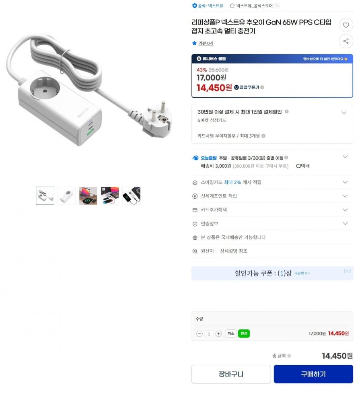Image resolution: width=362 pixels, height=395 pixels.
Task: Click 쿠폰받기 link in coupon banner
Action: pos(302,274)
